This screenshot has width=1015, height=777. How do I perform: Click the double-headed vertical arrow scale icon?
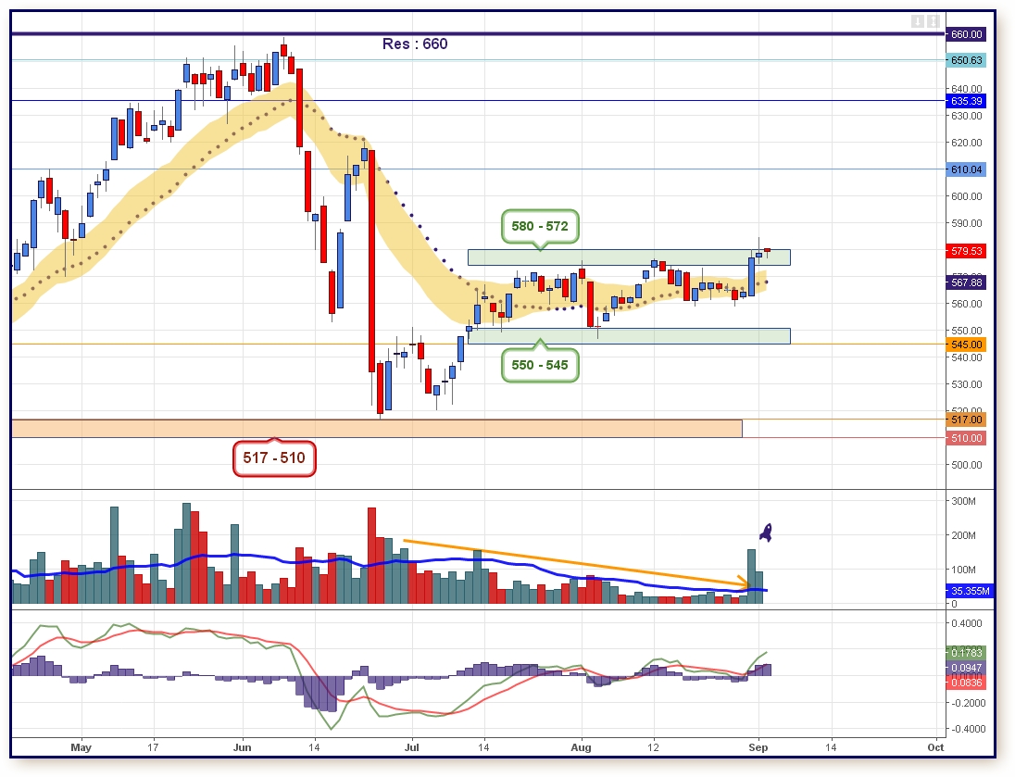(x=934, y=21)
